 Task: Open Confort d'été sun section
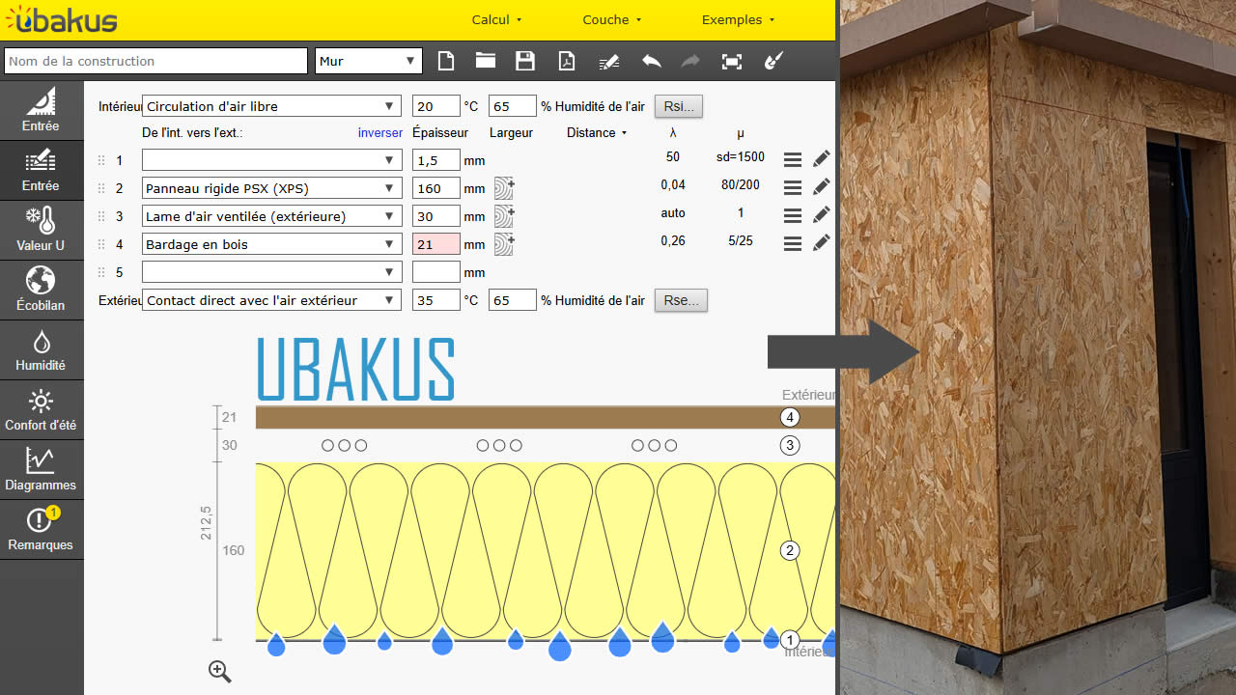[41, 410]
